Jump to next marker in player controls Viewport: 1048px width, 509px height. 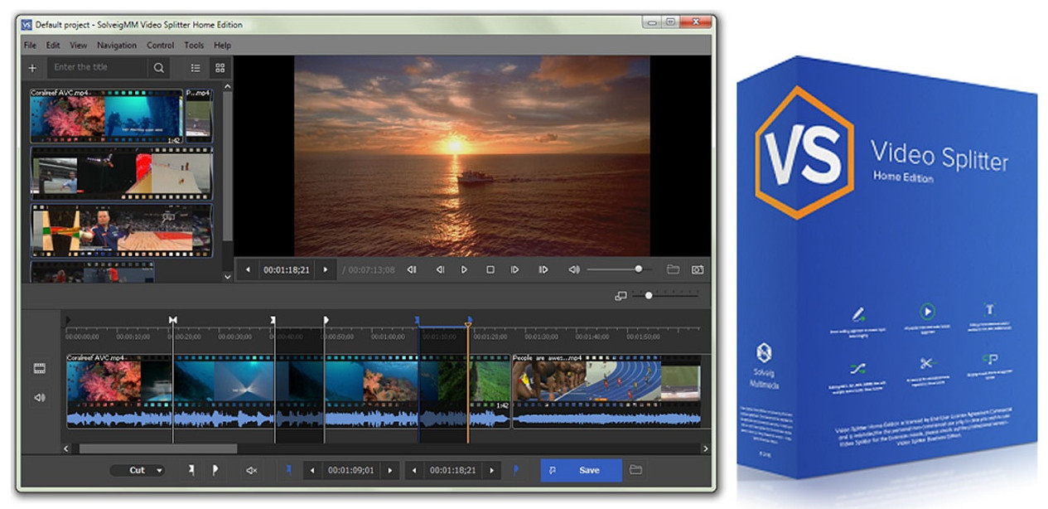pyautogui.click(x=543, y=269)
